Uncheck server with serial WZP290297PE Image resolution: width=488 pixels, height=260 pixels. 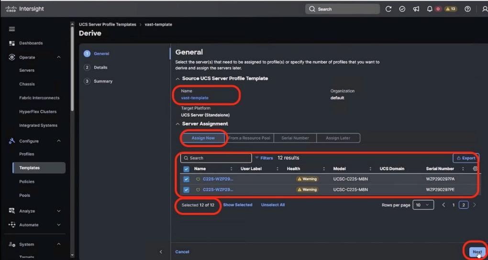[x=186, y=190]
